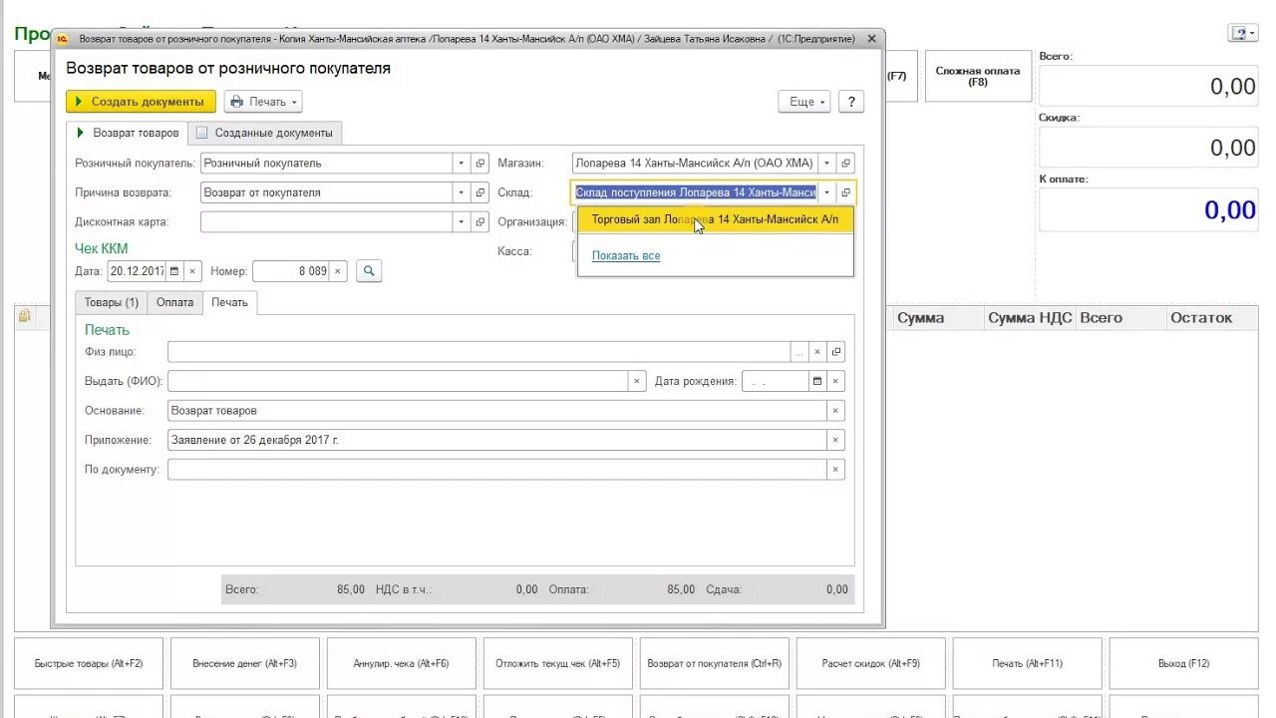This screenshot has height=718, width=1276.
Task: Open Причина возврата item via open icon
Action: pos(480,192)
